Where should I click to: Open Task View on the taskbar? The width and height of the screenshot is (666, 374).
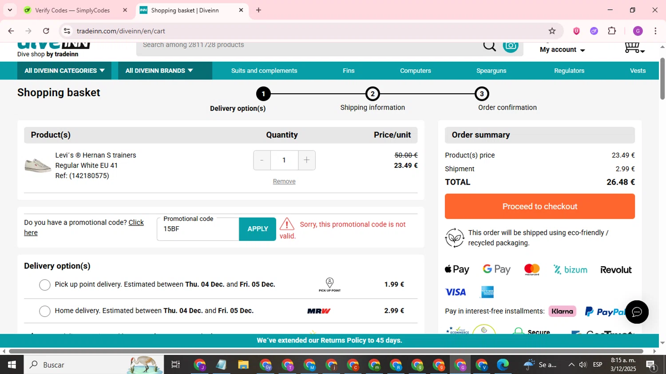tap(176, 365)
